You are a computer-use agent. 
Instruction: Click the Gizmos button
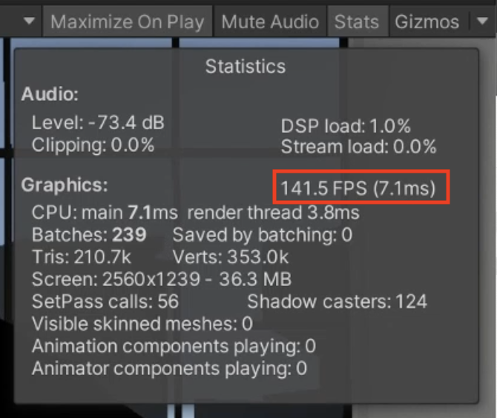(x=427, y=21)
